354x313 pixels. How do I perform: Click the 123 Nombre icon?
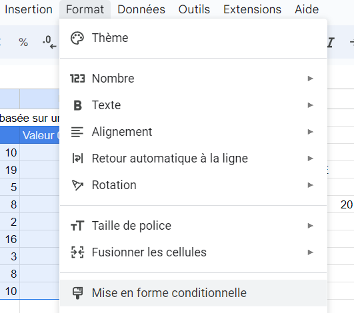point(77,79)
